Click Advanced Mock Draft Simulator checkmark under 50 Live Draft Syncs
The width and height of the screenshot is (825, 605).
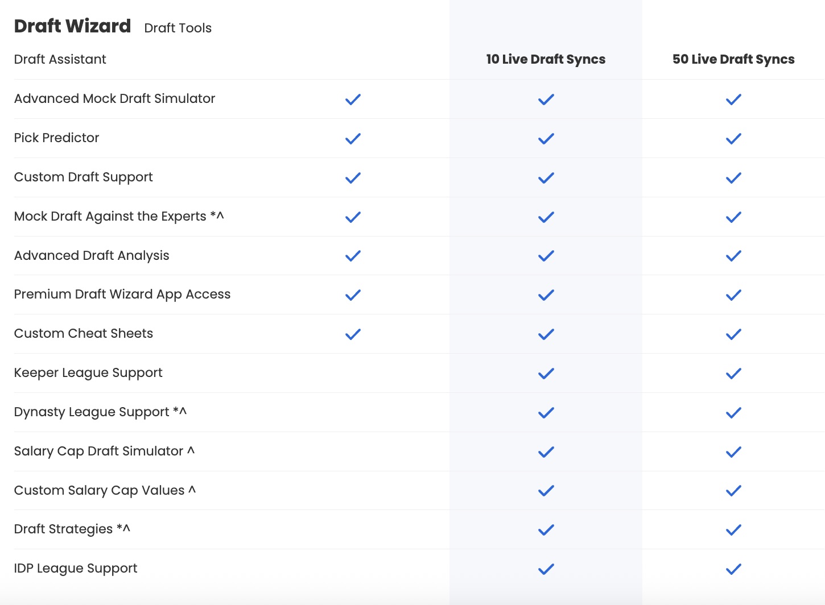click(x=733, y=100)
